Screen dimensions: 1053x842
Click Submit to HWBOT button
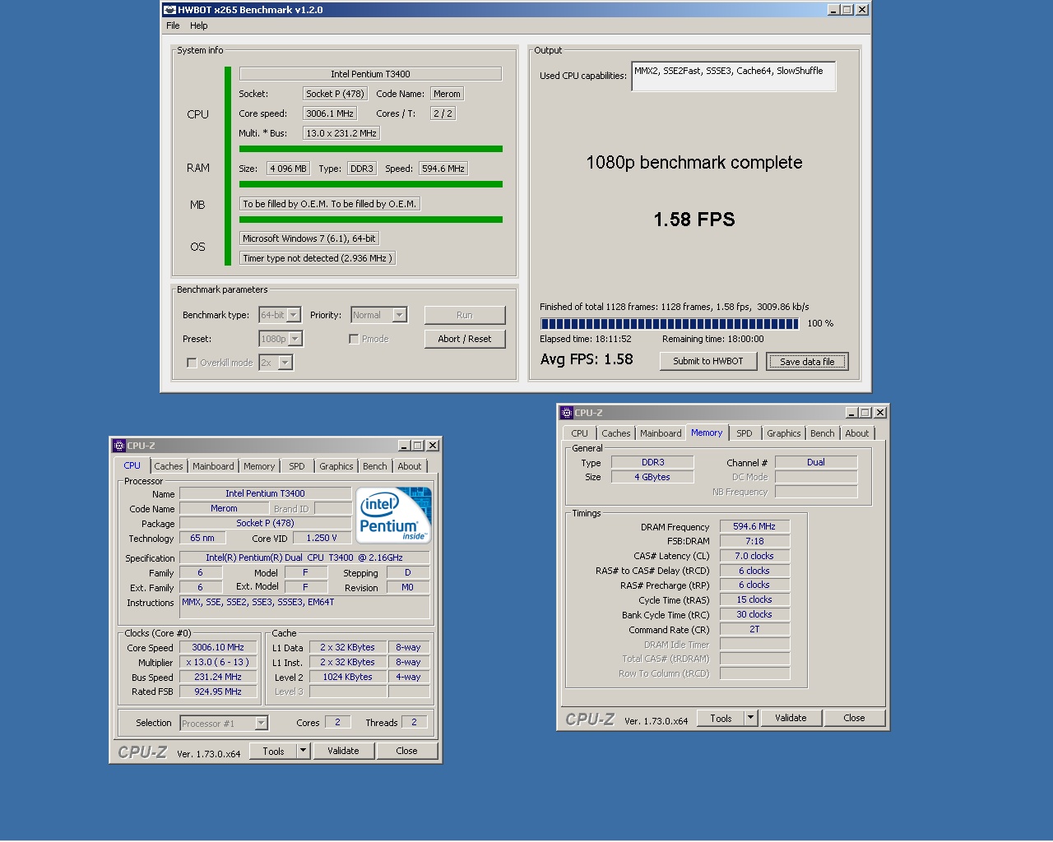pyautogui.click(x=708, y=361)
